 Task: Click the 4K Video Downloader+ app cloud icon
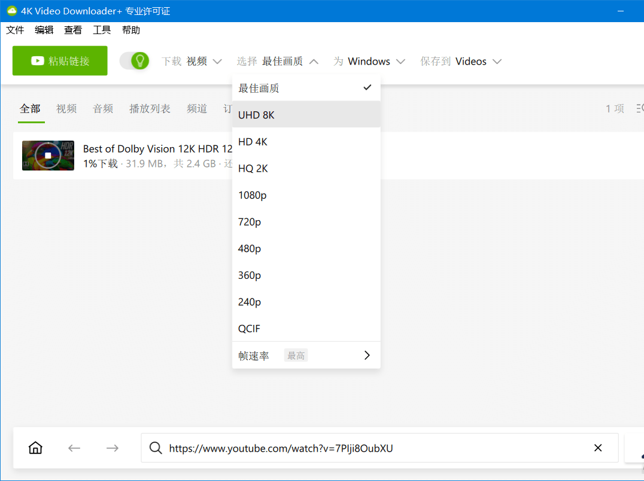coord(12,11)
